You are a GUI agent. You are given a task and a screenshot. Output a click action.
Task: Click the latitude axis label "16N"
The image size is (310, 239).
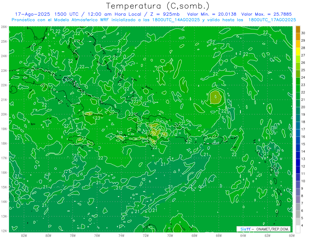point(4,172)
